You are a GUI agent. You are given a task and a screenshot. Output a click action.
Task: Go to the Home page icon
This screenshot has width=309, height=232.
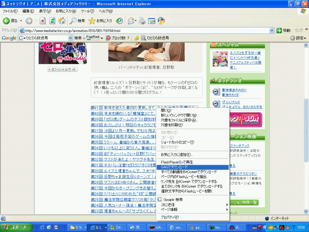(x=62, y=21)
